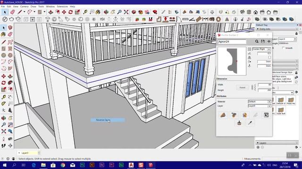Open the teapot render icon in second toolbar
The image size is (302, 169).
11,19
